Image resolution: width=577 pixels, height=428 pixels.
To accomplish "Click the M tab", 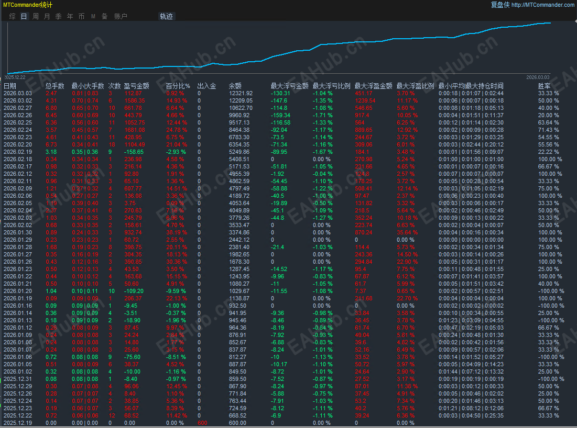I will [x=93, y=16].
